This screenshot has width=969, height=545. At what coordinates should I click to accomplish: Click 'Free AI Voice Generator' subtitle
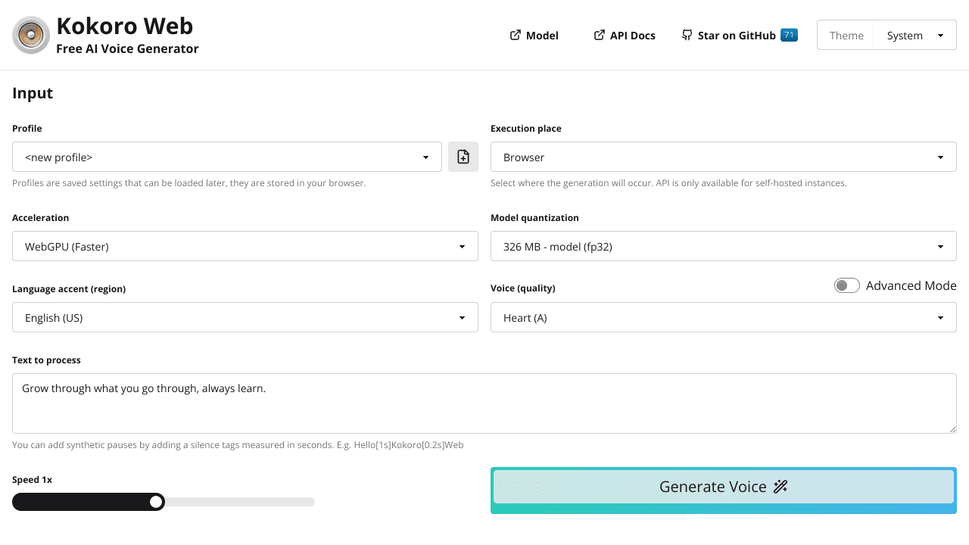coord(127,48)
